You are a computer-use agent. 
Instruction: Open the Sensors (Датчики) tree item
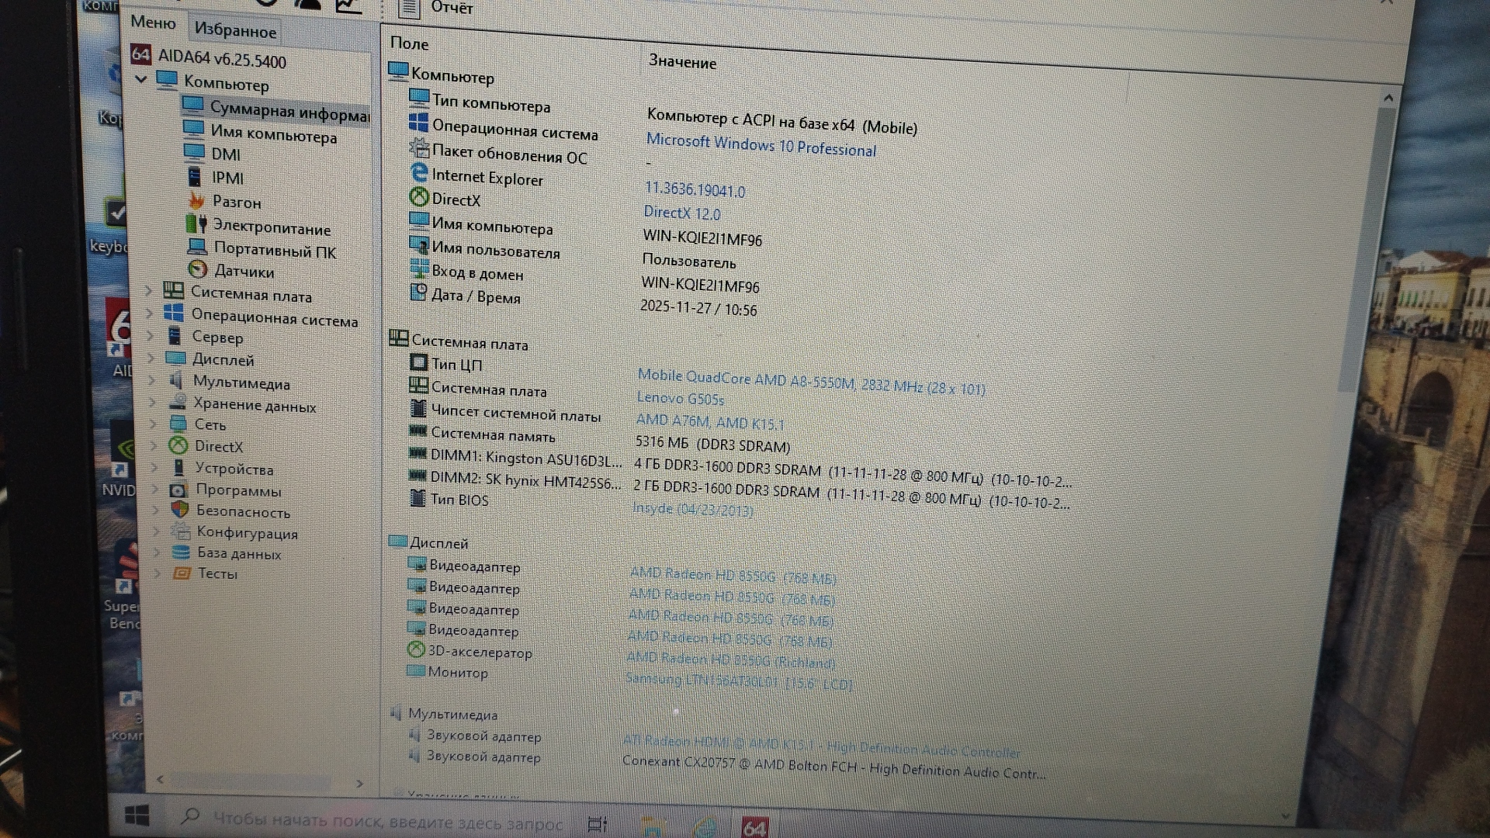tap(244, 272)
